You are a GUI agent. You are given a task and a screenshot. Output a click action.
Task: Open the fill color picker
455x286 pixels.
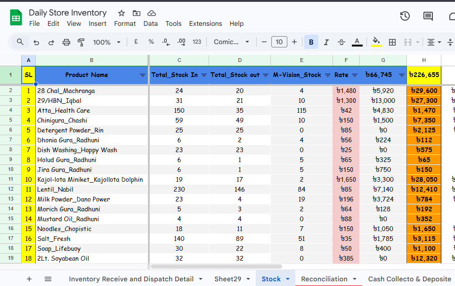376,42
